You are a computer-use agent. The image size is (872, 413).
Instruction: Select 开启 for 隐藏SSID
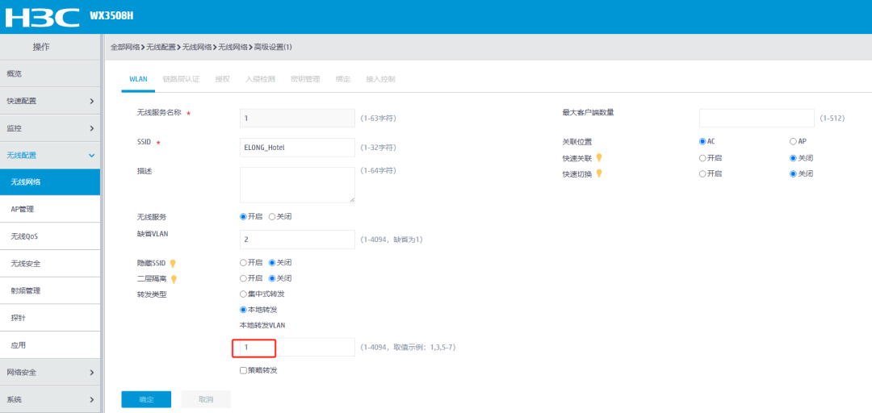(x=244, y=262)
